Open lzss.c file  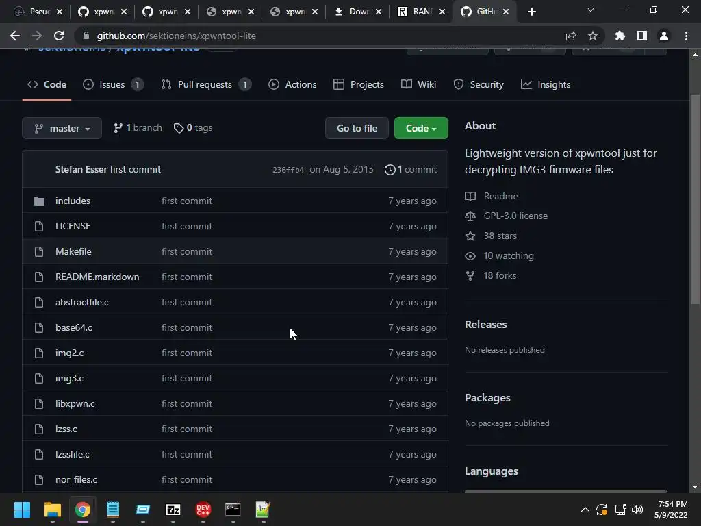tap(66, 429)
